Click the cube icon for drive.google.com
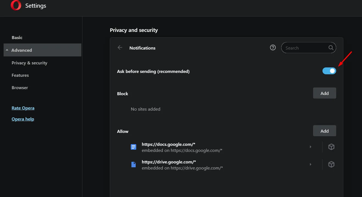Screen dimensions: 362x197 tap(332, 165)
